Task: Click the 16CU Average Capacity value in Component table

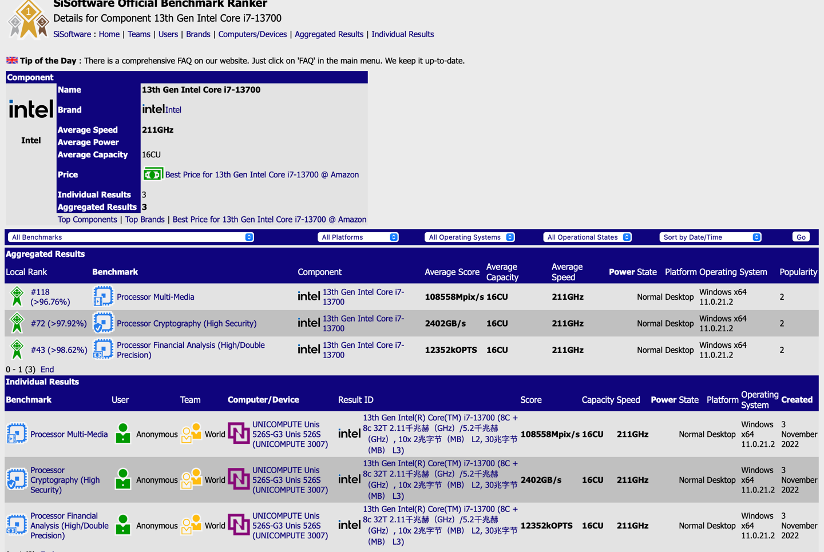Action: tap(151, 154)
